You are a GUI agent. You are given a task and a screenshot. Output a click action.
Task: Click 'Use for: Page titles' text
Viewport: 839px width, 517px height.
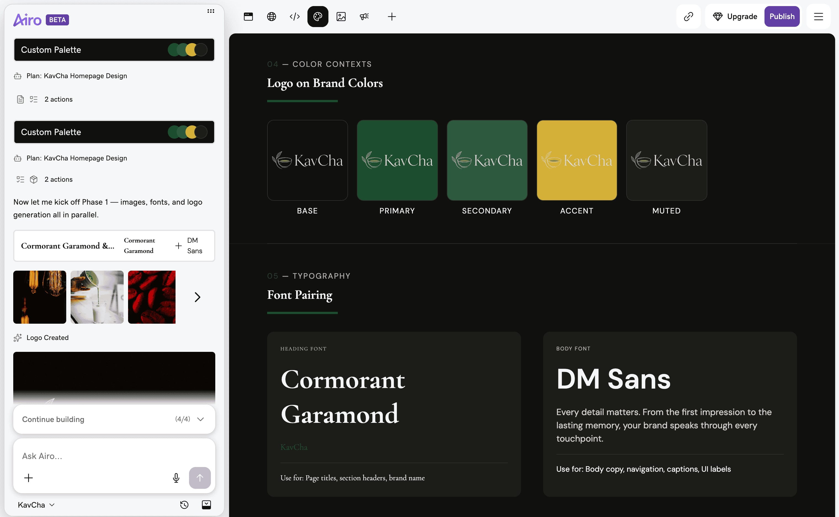pyautogui.click(x=352, y=478)
